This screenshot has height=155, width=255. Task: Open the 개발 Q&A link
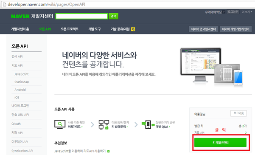163,127
